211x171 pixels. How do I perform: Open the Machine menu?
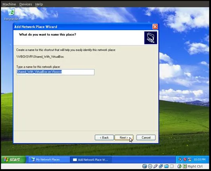click(x=9, y=4)
